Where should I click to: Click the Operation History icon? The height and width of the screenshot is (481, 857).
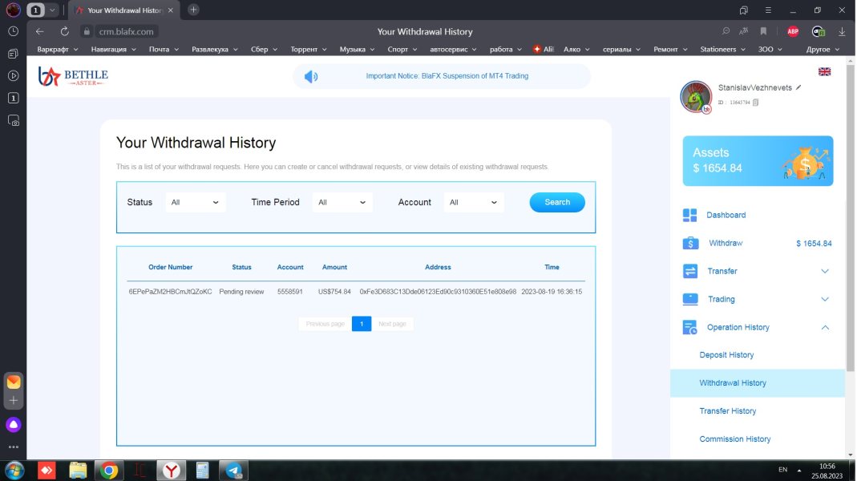(x=689, y=327)
